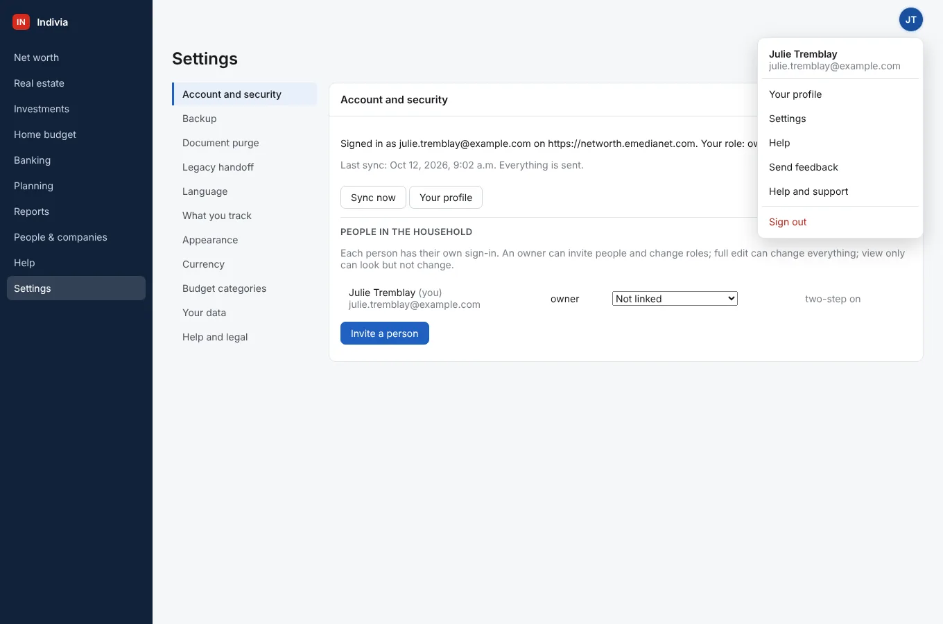
Task: Open Your data settings
Action: point(245,313)
